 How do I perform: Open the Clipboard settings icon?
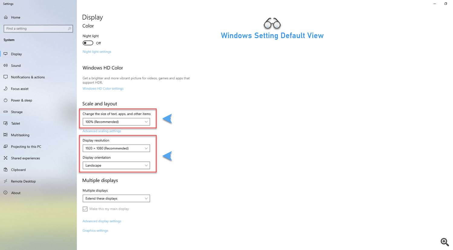6,170
